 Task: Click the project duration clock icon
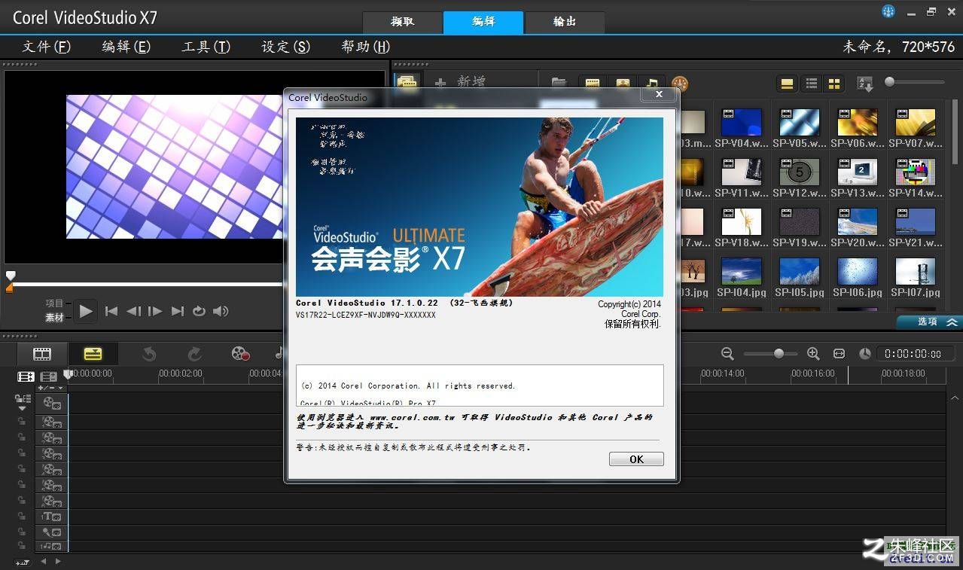point(865,353)
